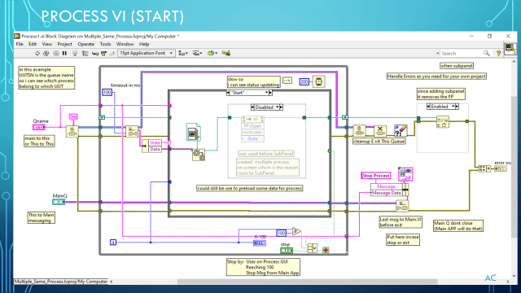Click the Run arrow in the toolbar
Screen dimensions: 521x293
coord(37,53)
